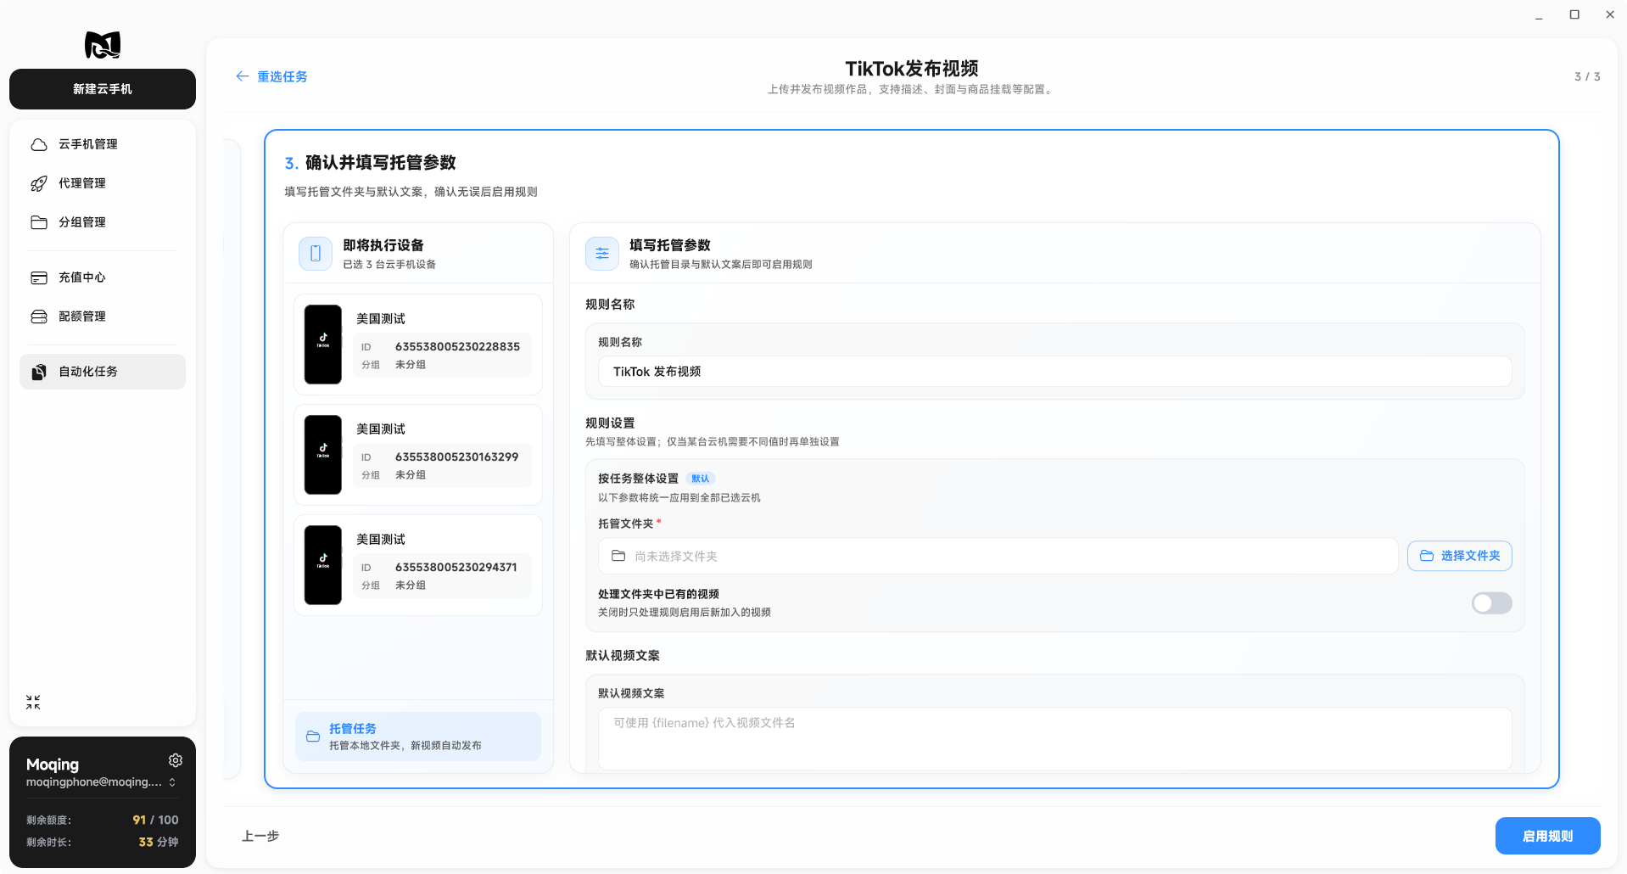The image size is (1627, 874).
Task: Click the Moqing app logo
Action: [x=103, y=44]
